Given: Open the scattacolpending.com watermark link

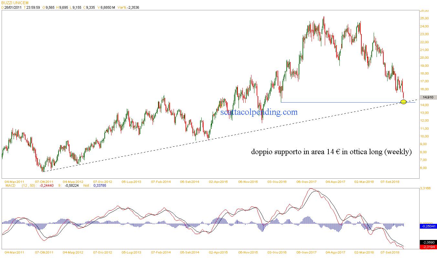Looking at the screenshot, I should [259, 112].
